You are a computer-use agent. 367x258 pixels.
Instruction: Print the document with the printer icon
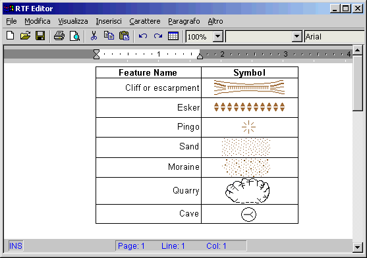(59, 36)
